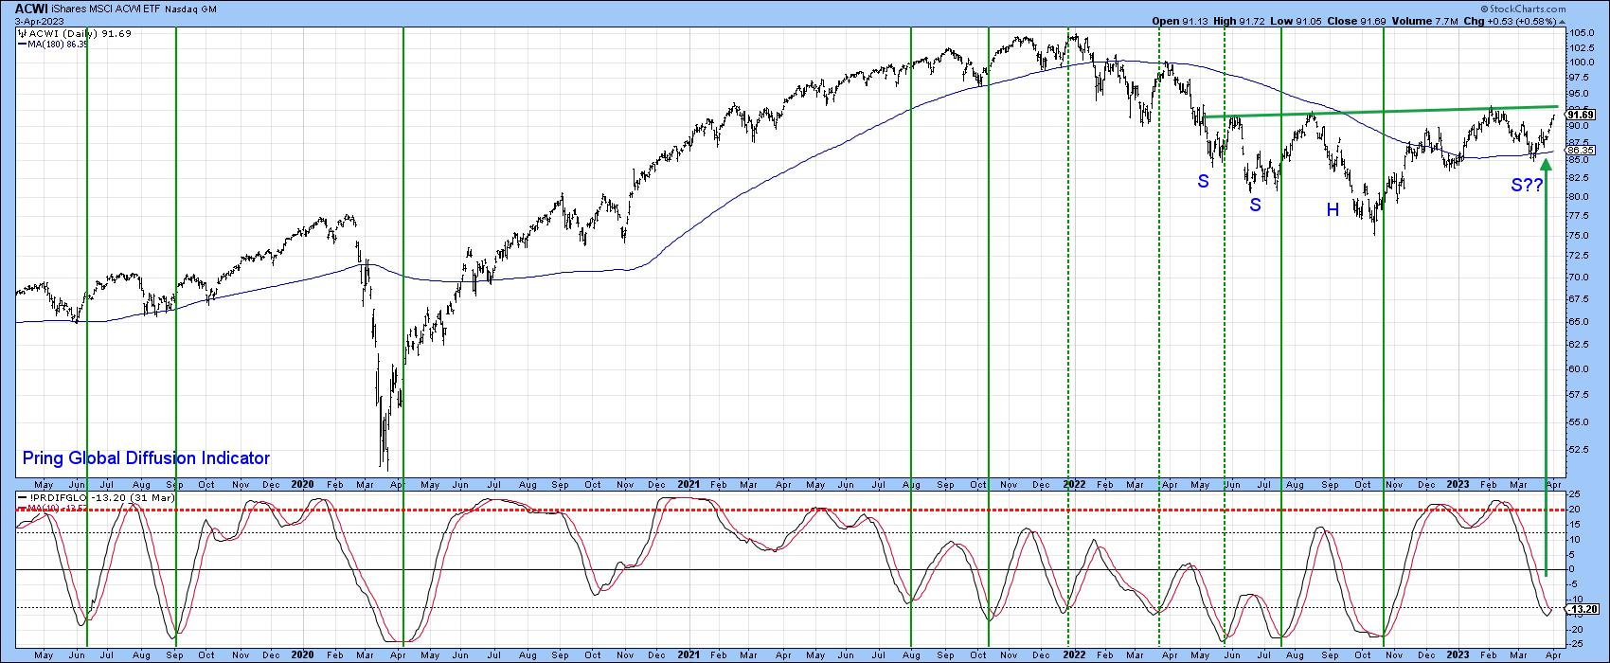Click the 105.0 price axis label

click(1581, 33)
